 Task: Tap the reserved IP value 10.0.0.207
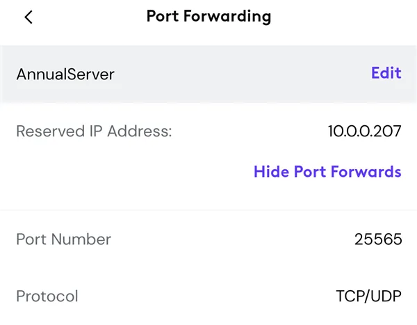pos(364,131)
